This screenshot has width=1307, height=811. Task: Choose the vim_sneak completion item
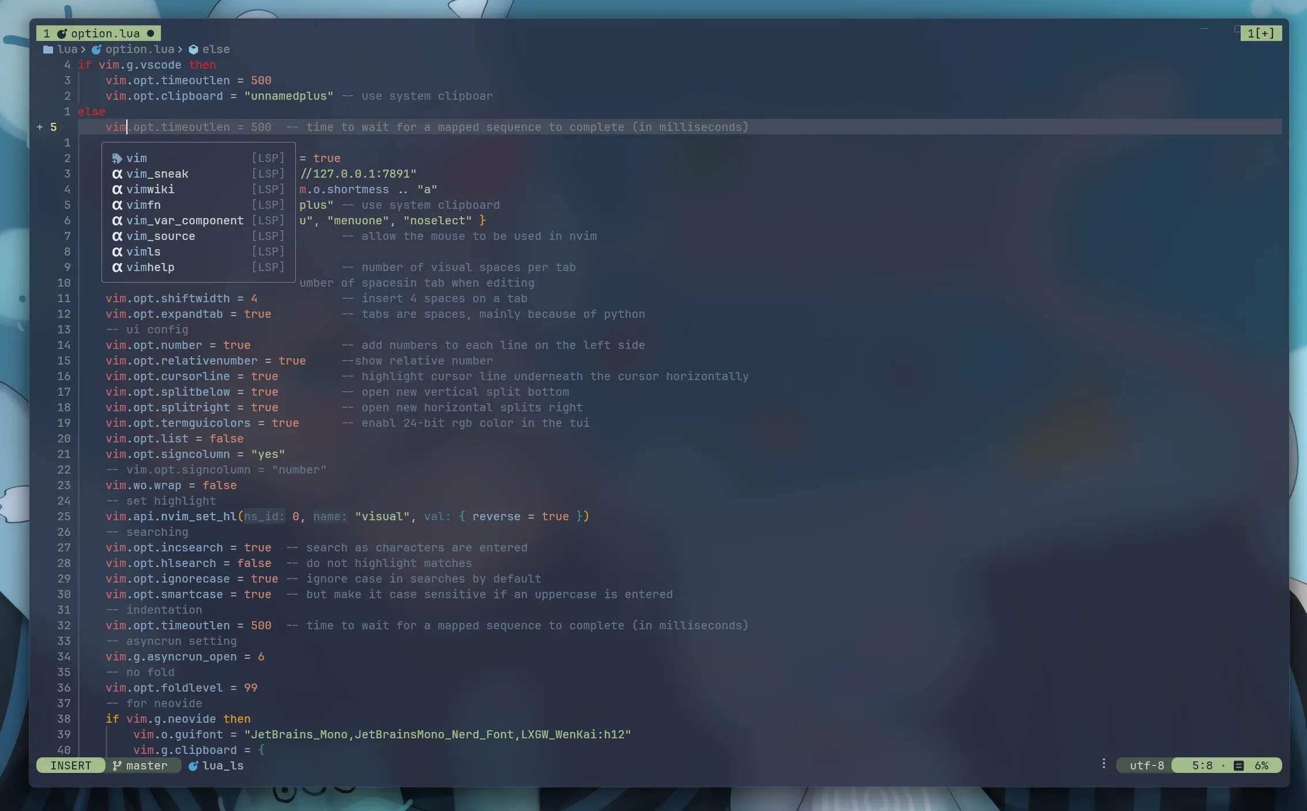tap(198, 174)
